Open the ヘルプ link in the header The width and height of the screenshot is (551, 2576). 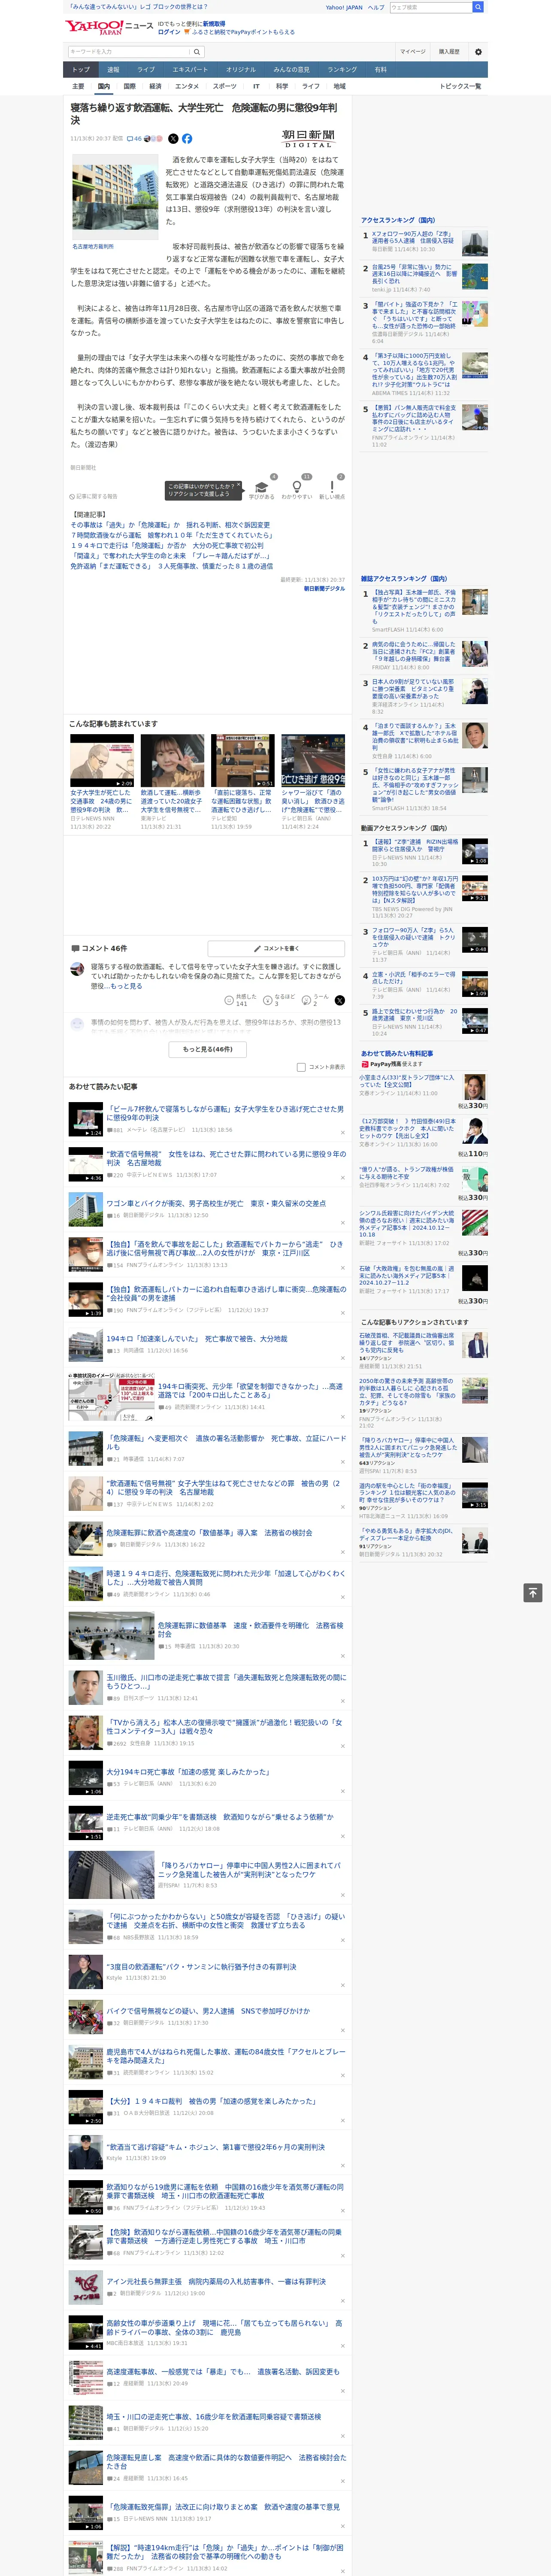[x=376, y=7]
